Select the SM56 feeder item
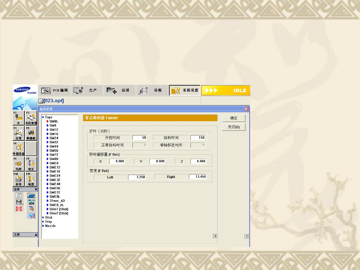The width and height of the screenshot is (360, 270). point(54,150)
